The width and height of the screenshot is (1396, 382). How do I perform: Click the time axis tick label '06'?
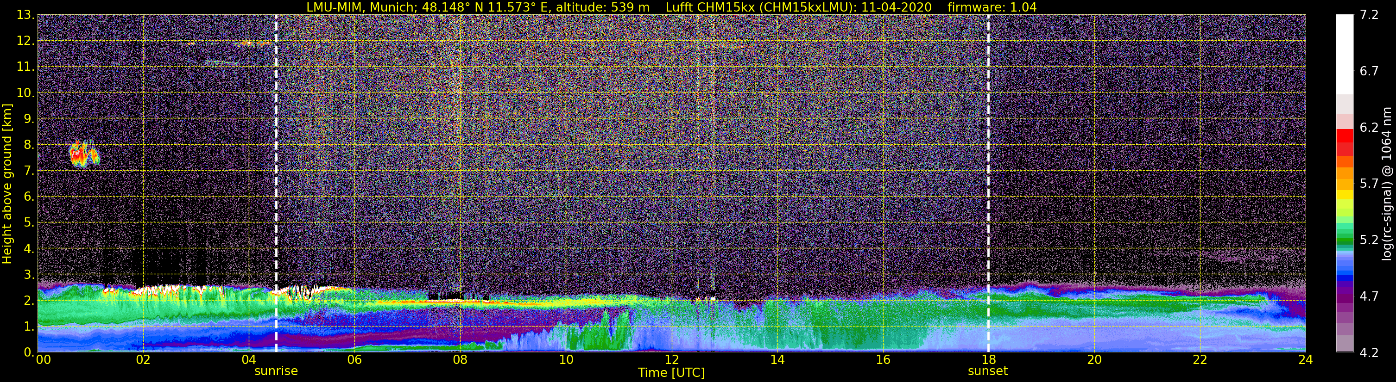click(x=354, y=360)
